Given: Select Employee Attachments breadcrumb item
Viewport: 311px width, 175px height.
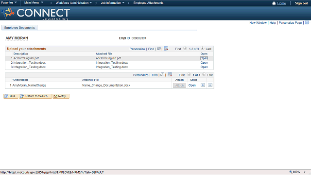Looking at the screenshot, I should point(148,3).
